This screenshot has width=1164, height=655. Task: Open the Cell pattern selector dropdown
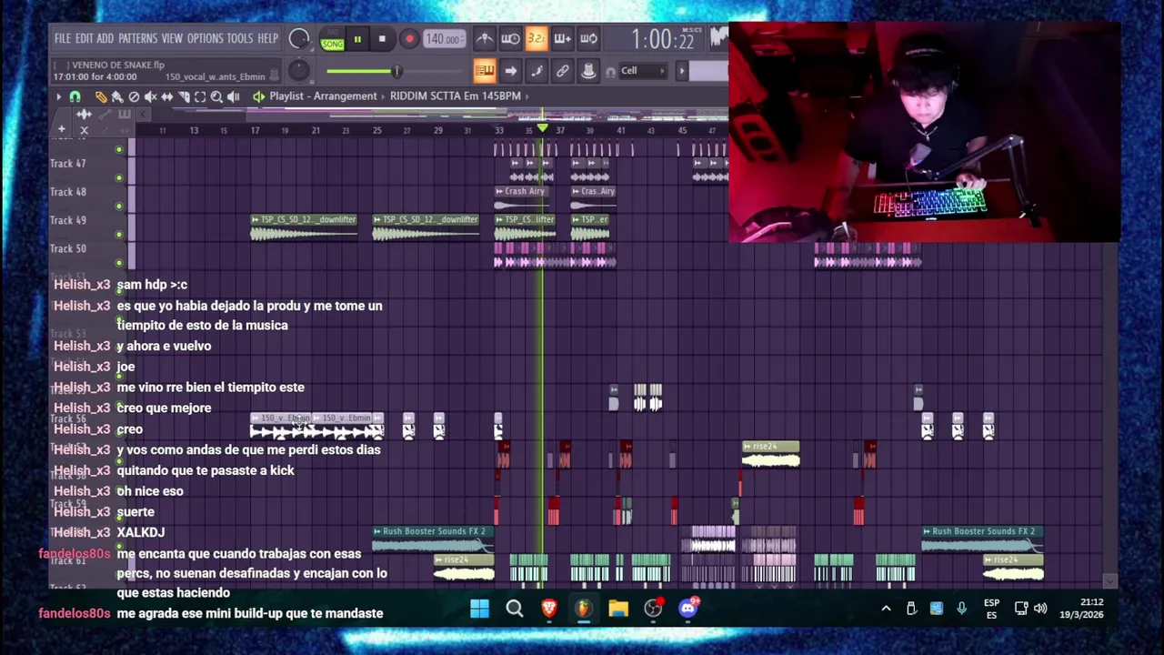tap(642, 71)
